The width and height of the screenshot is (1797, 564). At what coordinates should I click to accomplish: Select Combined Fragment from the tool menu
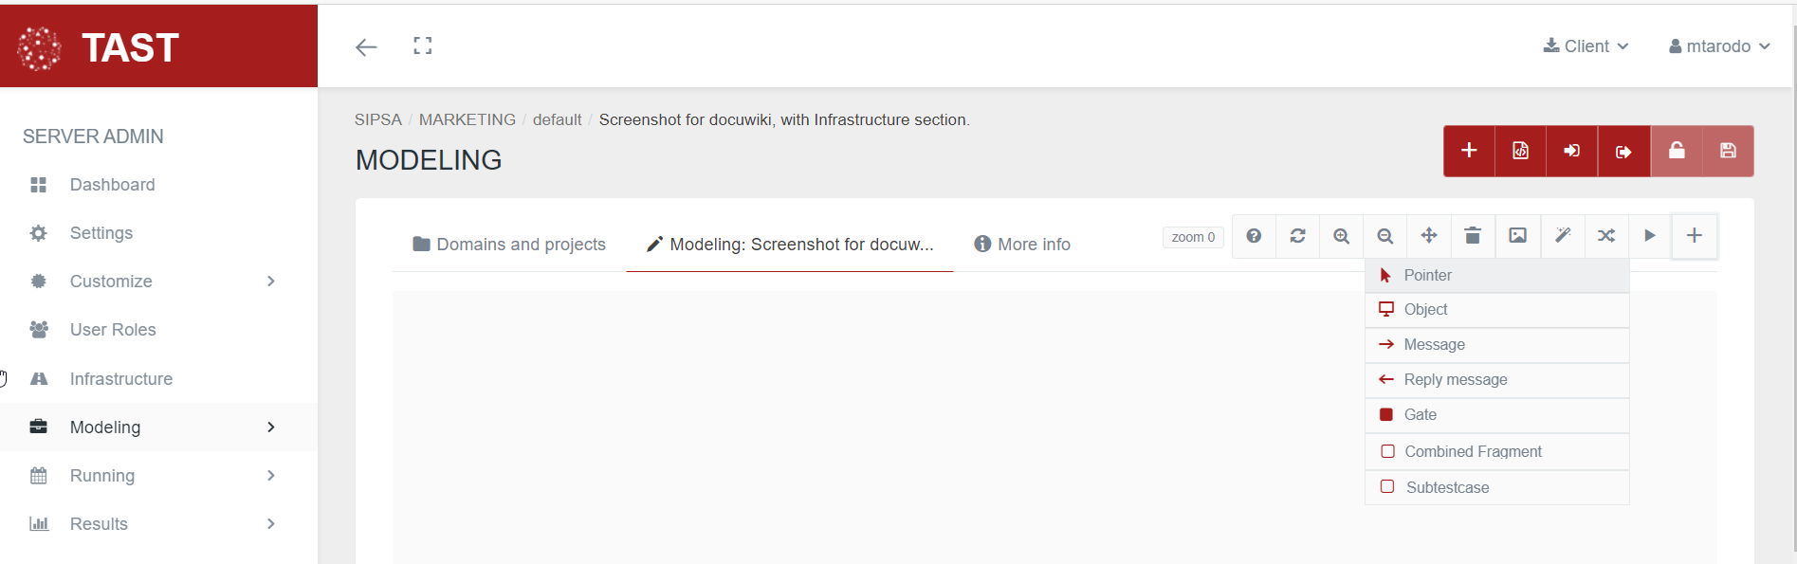coord(1473,452)
